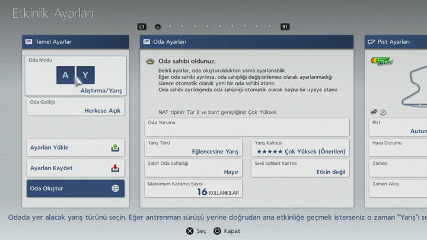This screenshot has width=427, height=240.
Task: Click the red download icon on Ayarları Kaydet
Action: pyautogui.click(x=115, y=168)
